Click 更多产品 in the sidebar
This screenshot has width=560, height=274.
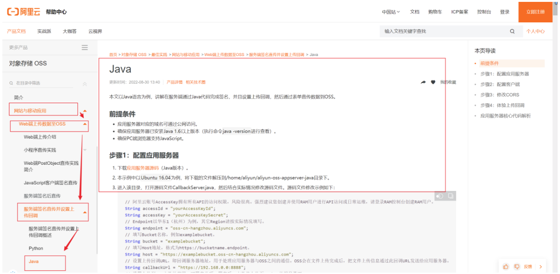[18, 48]
